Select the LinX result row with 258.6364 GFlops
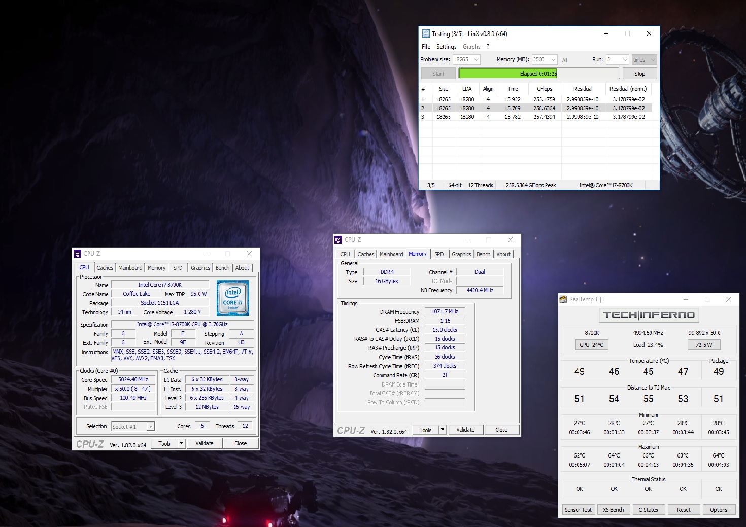The height and width of the screenshot is (527, 746). 535,108
